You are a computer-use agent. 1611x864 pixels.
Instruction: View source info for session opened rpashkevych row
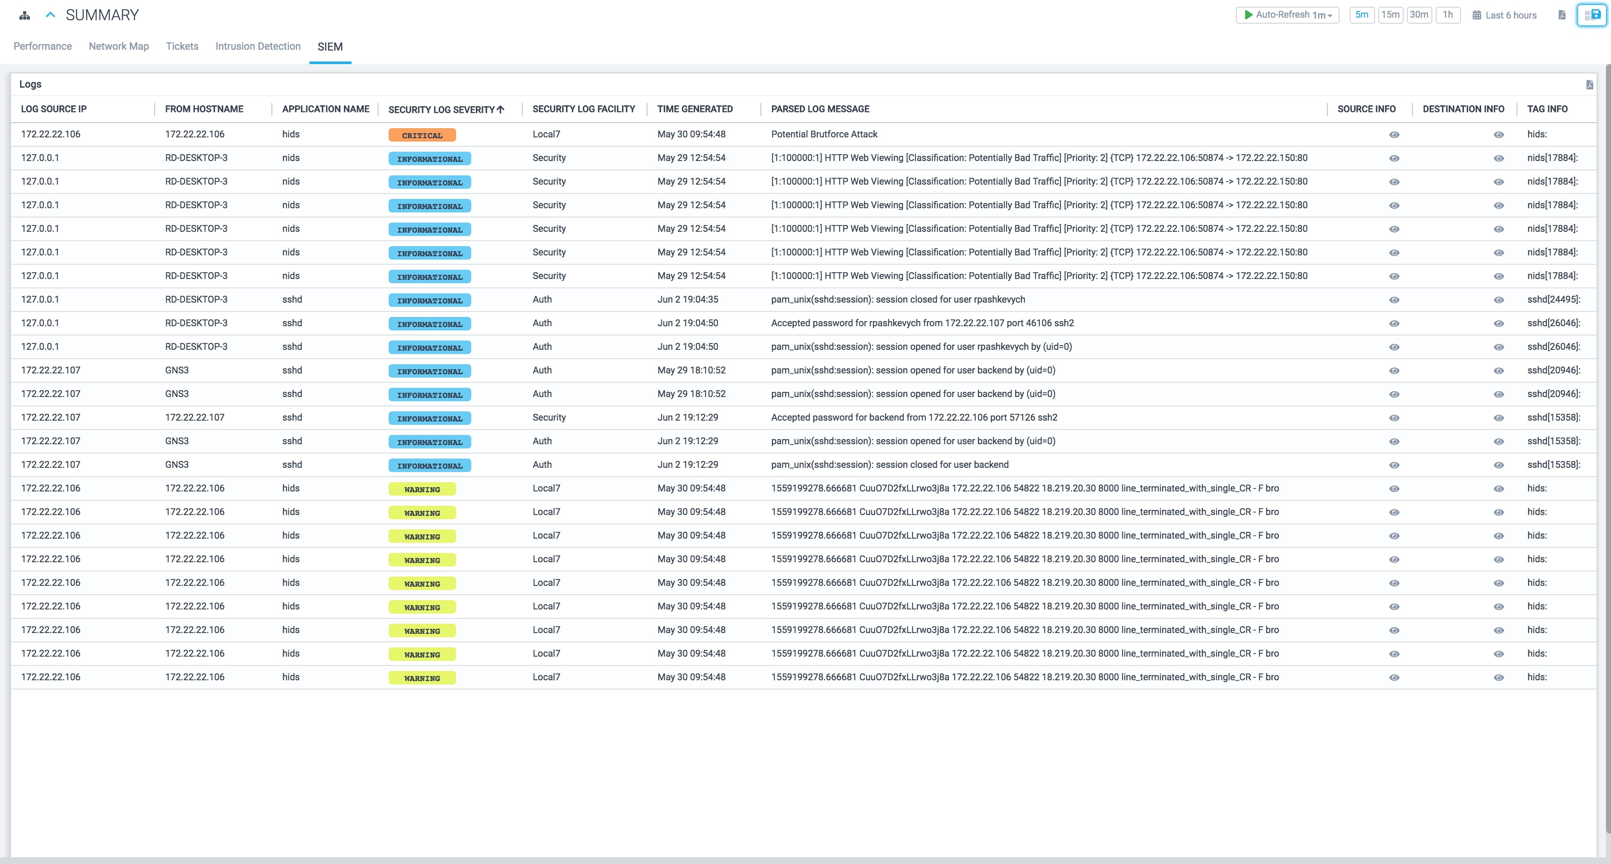[1394, 348]
